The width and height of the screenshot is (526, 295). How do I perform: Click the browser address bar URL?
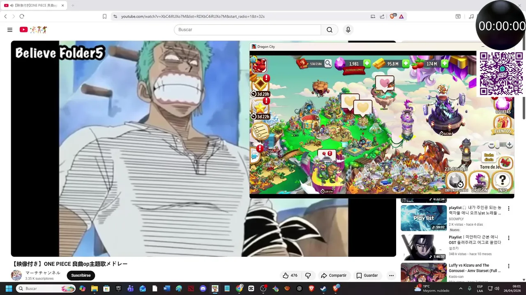point(193,16)
